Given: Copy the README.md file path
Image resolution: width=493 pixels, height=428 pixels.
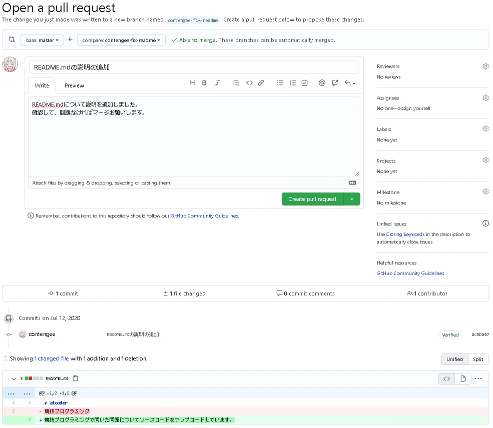Looking at the screenshot, I should tap(76, 378).
